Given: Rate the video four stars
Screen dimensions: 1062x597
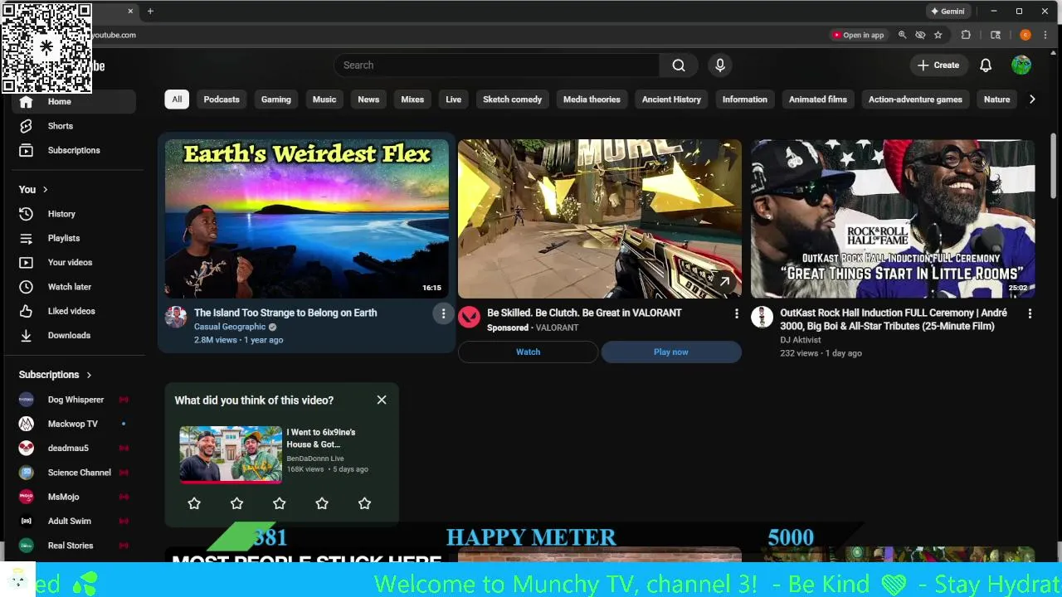Looking at the screenshot, I should (322, 503).
